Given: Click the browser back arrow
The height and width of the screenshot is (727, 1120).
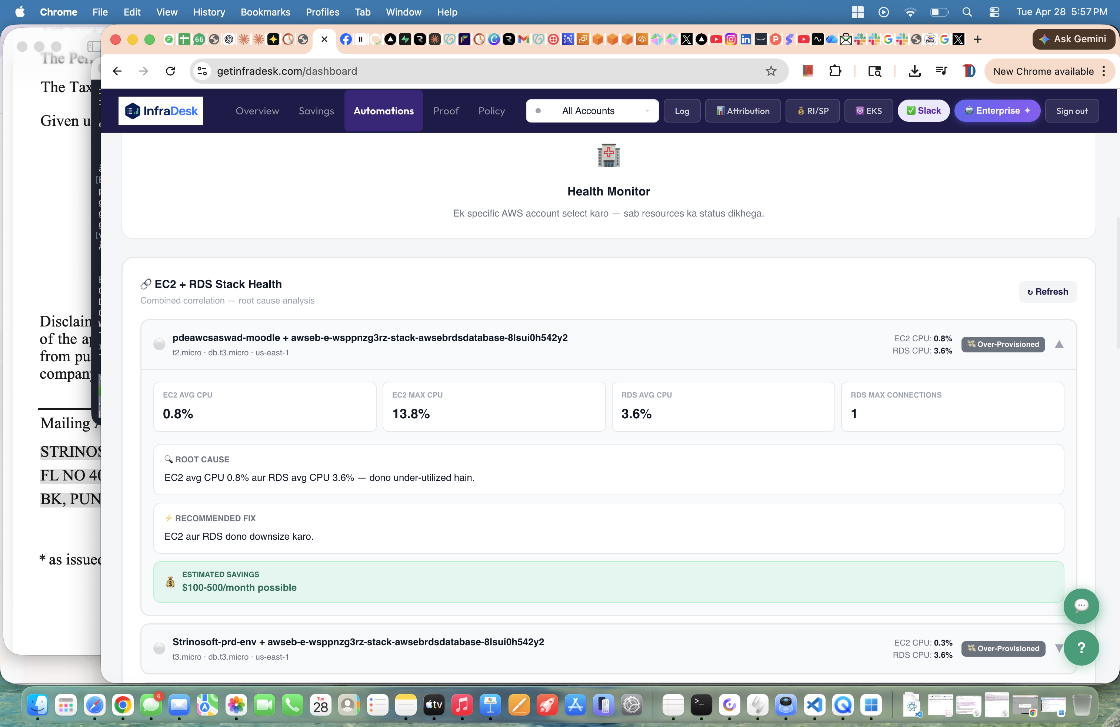Looking at the screenshot, I should pyautogui.click(x=117, y=71).
